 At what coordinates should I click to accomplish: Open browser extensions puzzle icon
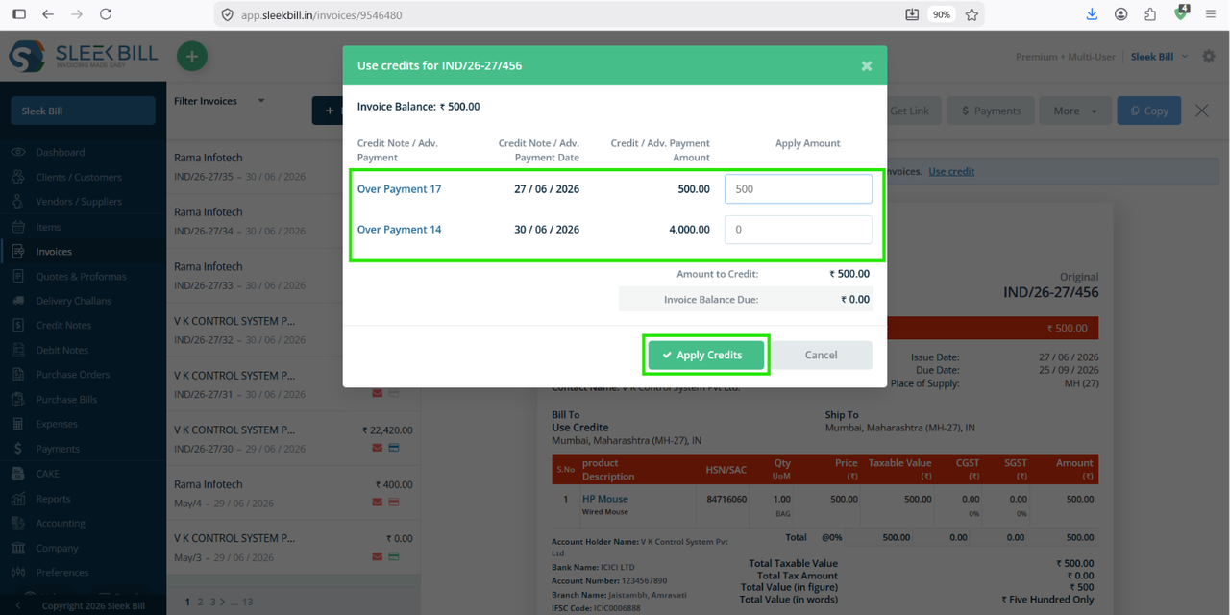pos(1150,14)
